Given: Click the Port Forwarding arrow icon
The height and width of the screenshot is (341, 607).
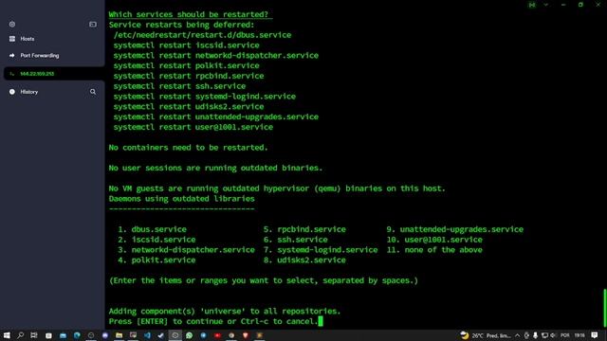Looking at the screenshot, I should [x=12, y=56].
